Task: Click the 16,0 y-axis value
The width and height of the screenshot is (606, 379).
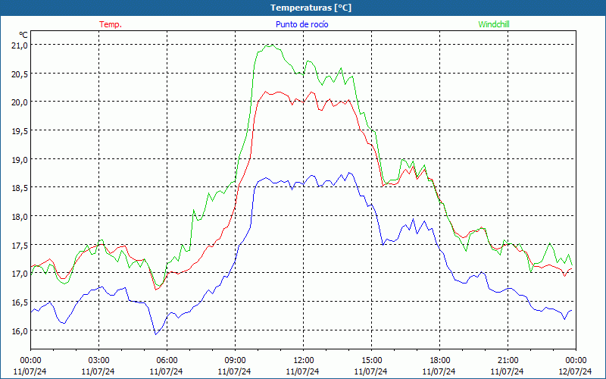Action: 20,330
